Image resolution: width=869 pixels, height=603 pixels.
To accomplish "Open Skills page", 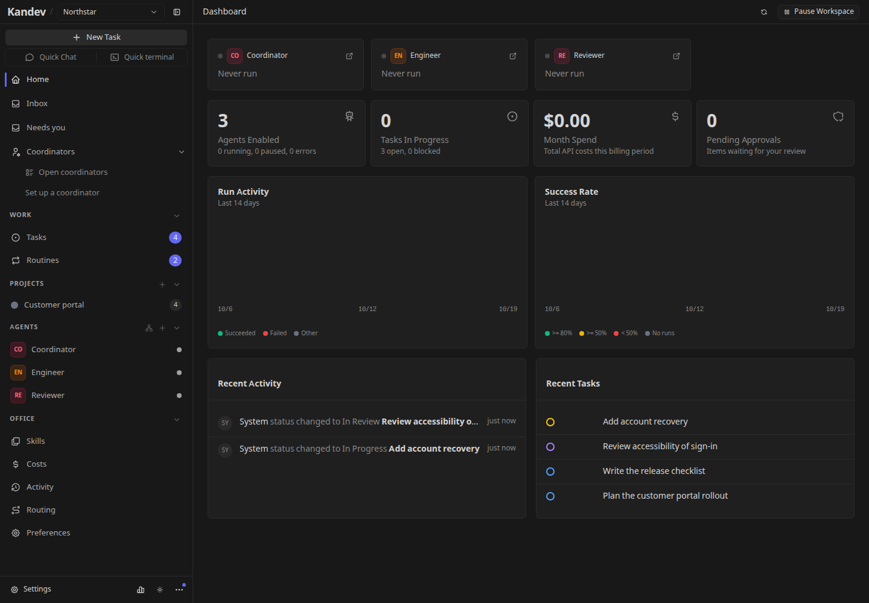I will (x=96, y=441).
